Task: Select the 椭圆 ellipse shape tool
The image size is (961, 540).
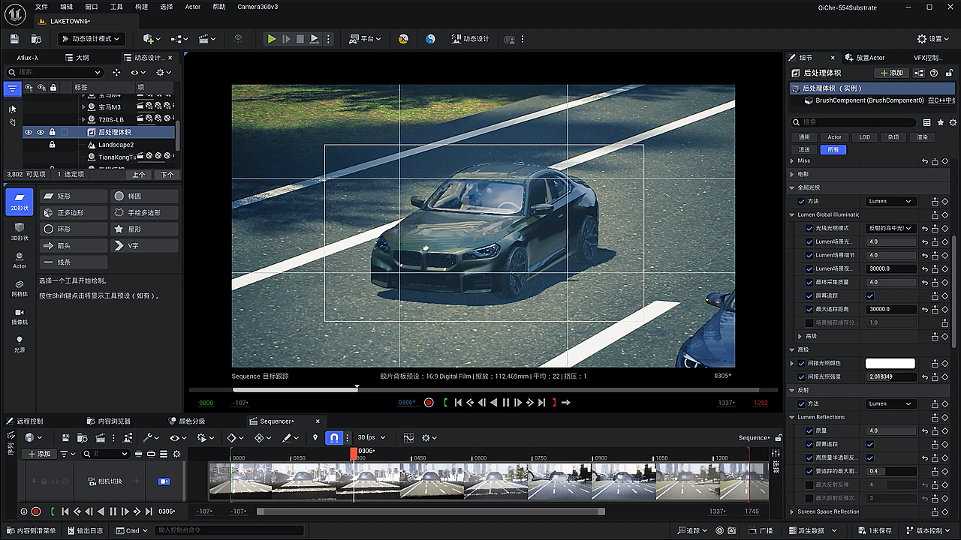Action: coord(144,196)
